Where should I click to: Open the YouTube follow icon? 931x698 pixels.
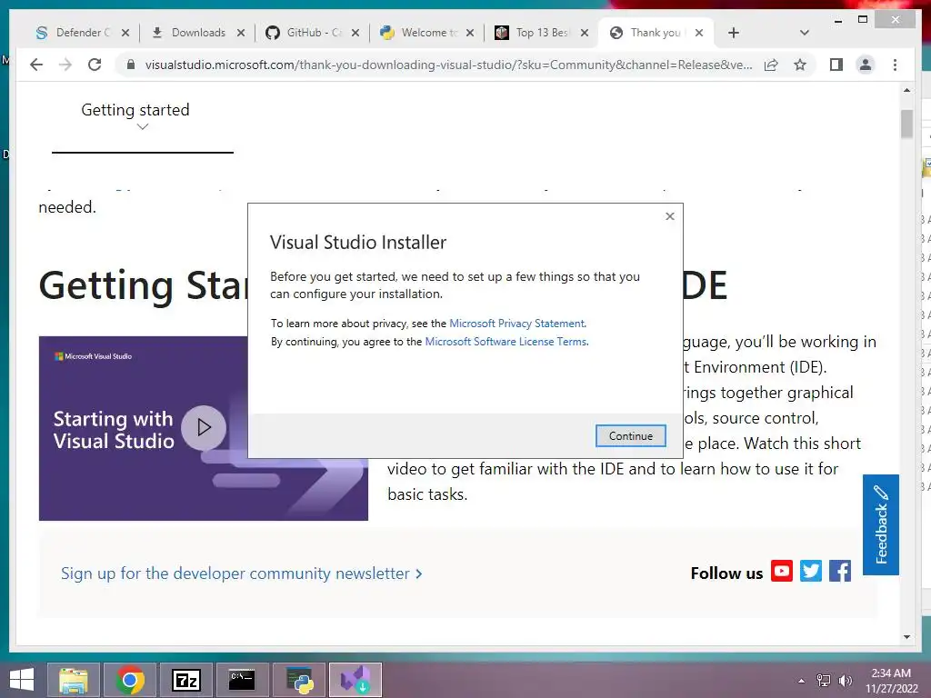pos(782,571)
